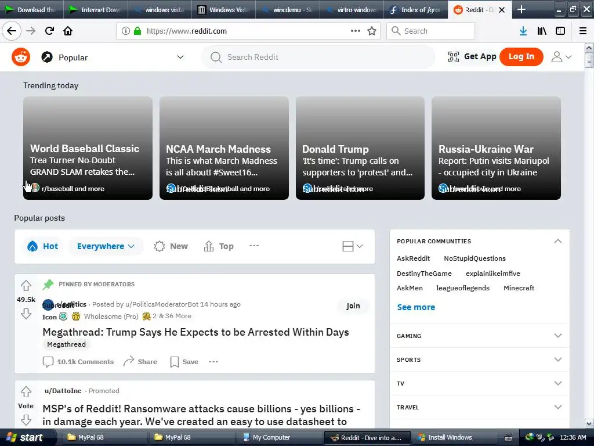
Task: Open page actions three-dot menu
Action: [x=356, y=31]
